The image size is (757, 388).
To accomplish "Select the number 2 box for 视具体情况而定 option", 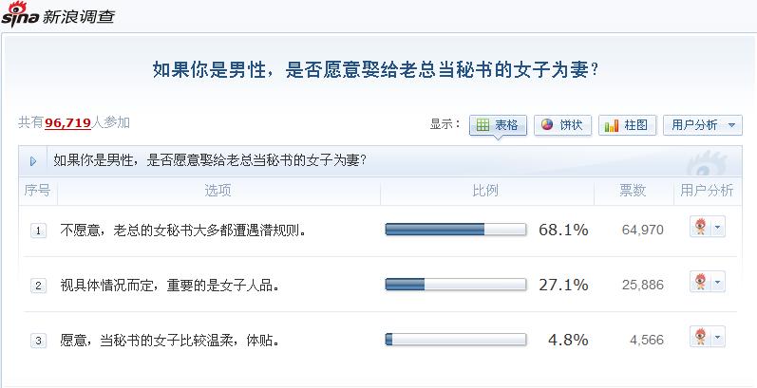I will pos(38,285).
